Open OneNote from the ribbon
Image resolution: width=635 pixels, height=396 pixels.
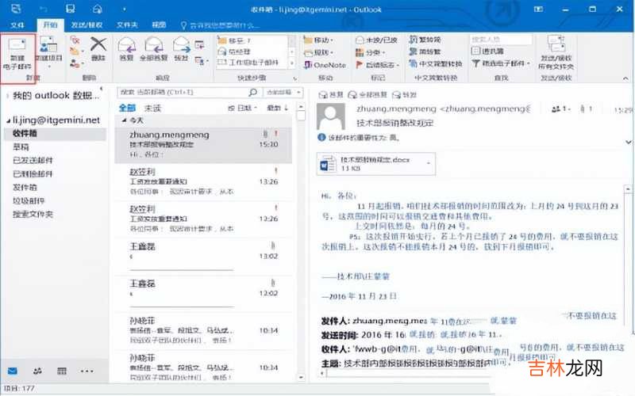(x=324, y=65)
